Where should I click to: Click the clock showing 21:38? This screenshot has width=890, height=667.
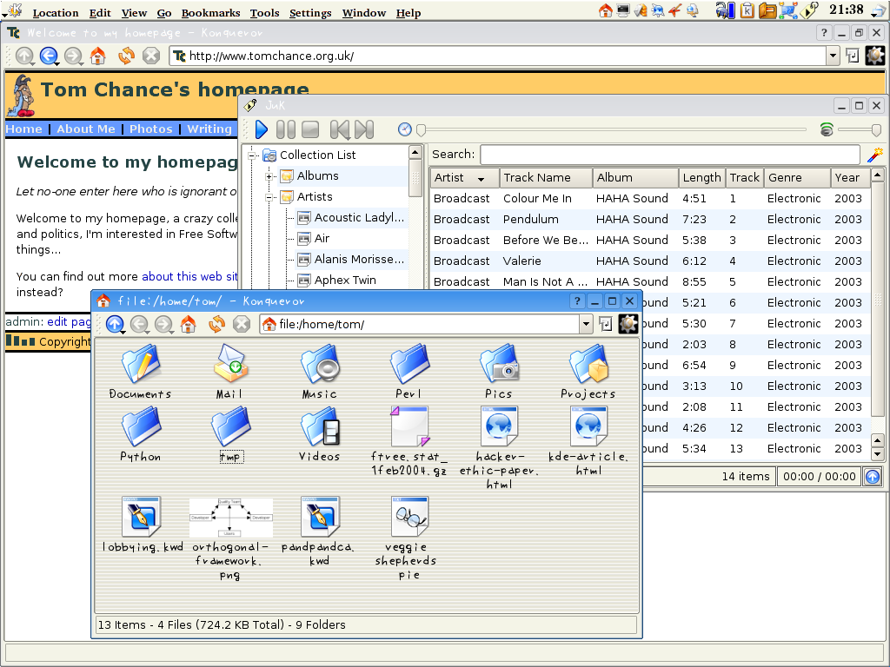click(847, 10)
